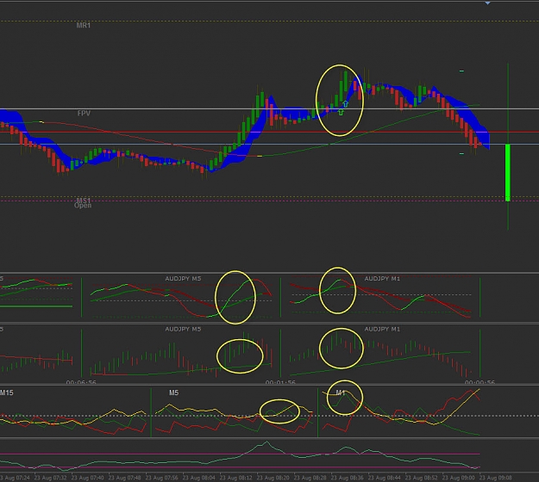Click the 23 Aug 08:04 time label

[198, 477]
